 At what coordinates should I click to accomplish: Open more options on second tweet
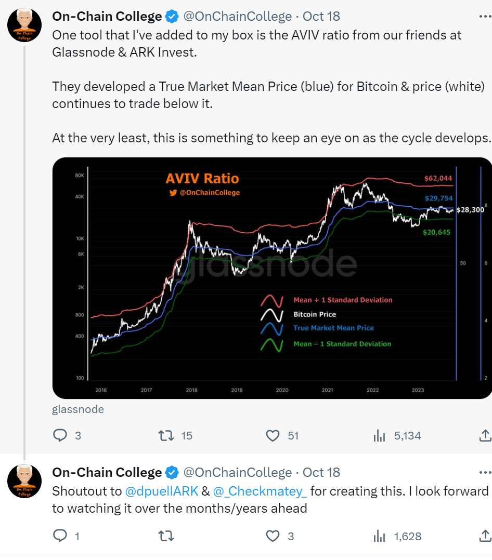[485, 473]
